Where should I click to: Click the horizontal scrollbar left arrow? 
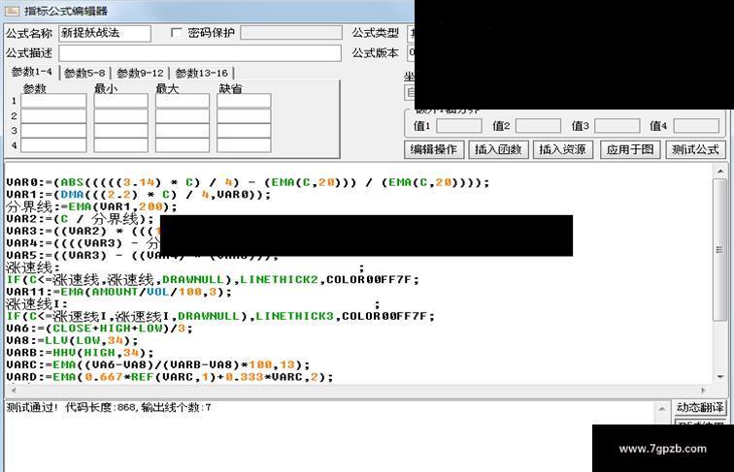14,390
